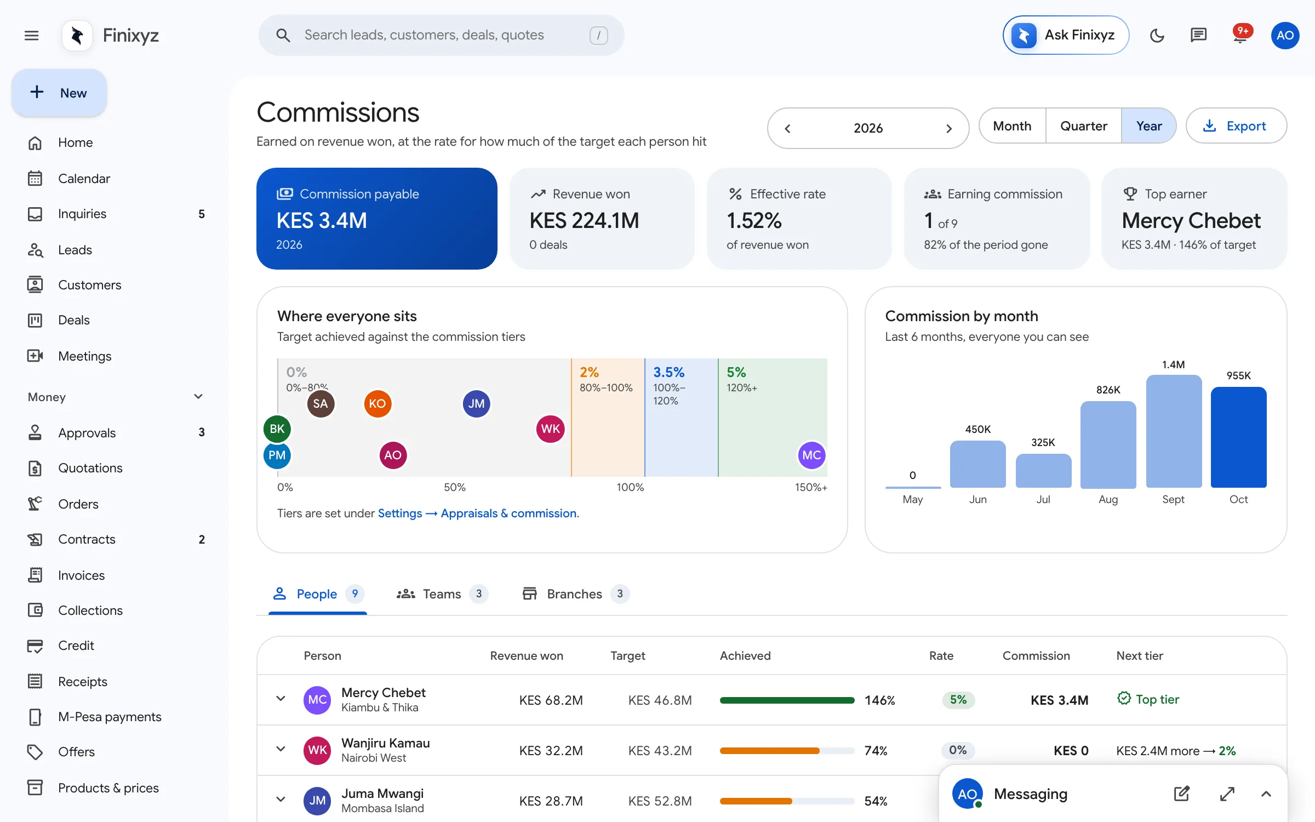This screenshot has height=822, width=1315.
Task: Go to previous year arrow
Action: click(x=787, y=129)
